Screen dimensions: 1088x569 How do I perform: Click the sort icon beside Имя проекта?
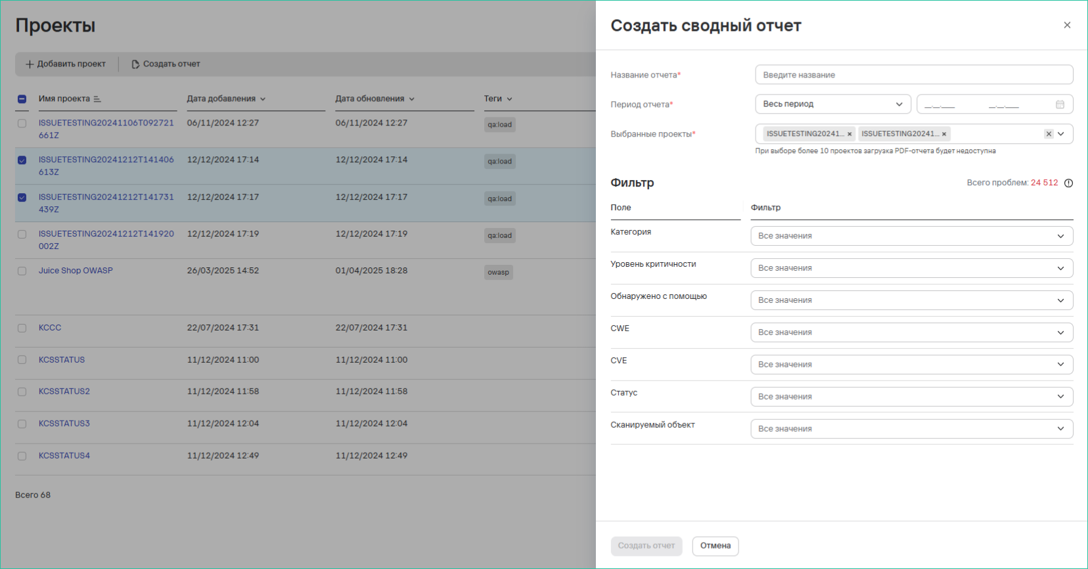click(x=97, y=99)
